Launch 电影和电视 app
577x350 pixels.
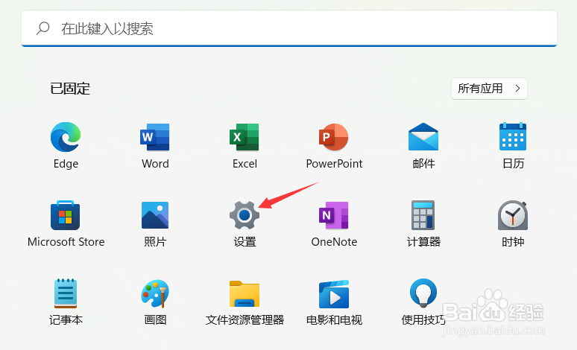(334, 293)
